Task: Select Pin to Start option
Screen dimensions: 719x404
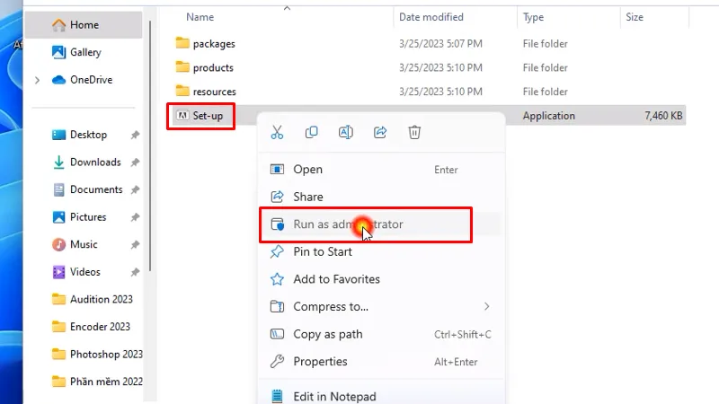Action: pyautogui.click(x=323, y=252)
